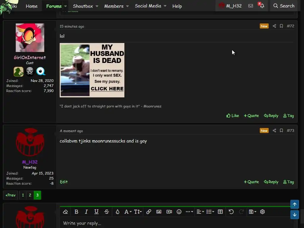Edit post #73

[x=64, y=182]
